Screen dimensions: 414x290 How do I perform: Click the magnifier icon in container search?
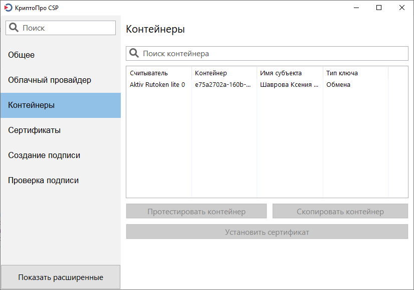(x=134, y=53)
